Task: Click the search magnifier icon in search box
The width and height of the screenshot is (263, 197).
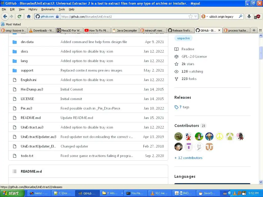Action: point(240,16)
